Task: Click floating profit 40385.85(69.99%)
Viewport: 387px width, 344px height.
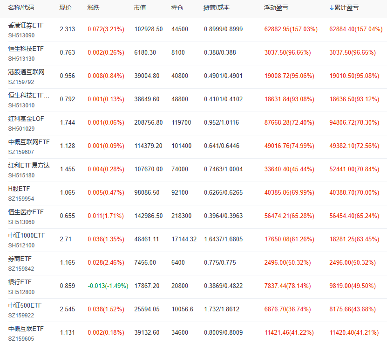Action: click(289, 192)
